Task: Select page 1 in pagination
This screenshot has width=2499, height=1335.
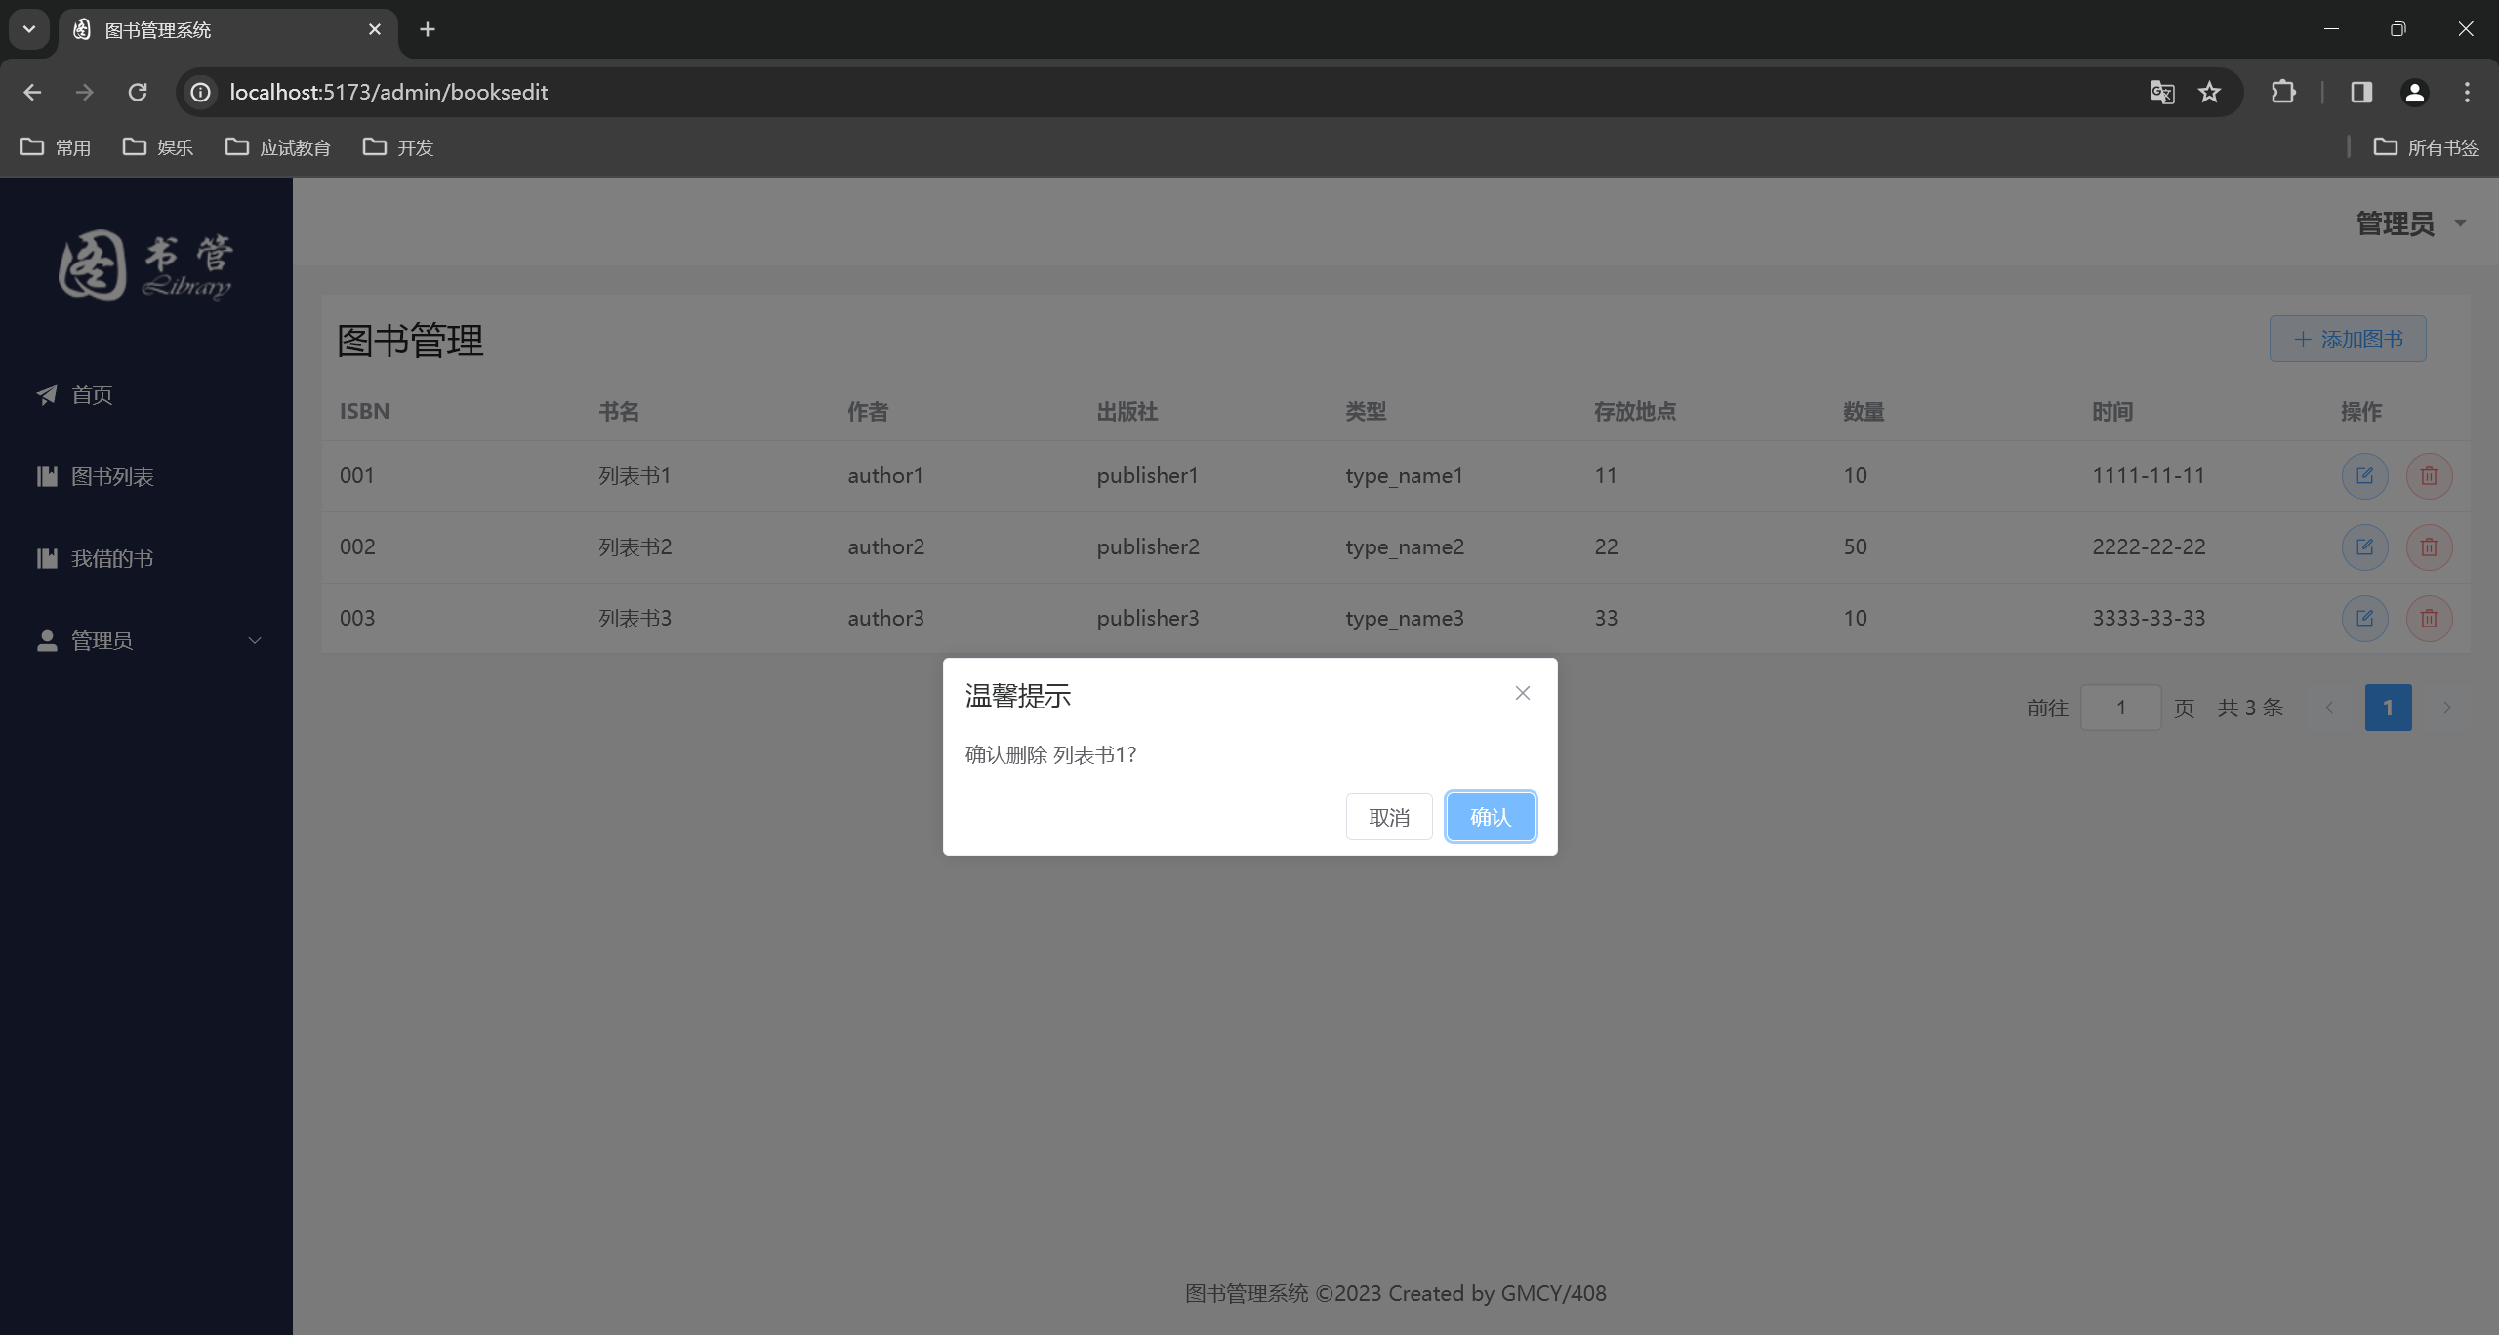Action: (x=2388, y=708)
